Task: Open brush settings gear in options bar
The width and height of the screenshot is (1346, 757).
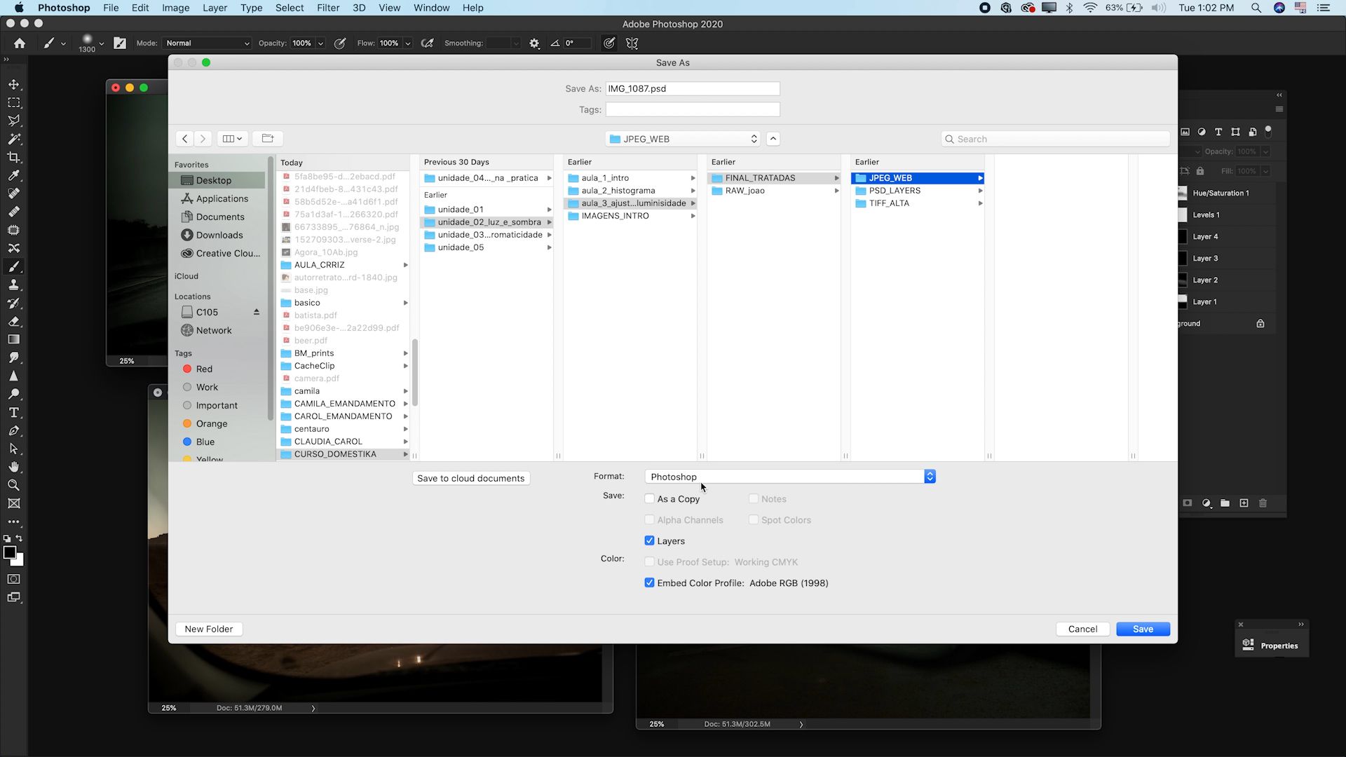Action: (x=534, y=43)
